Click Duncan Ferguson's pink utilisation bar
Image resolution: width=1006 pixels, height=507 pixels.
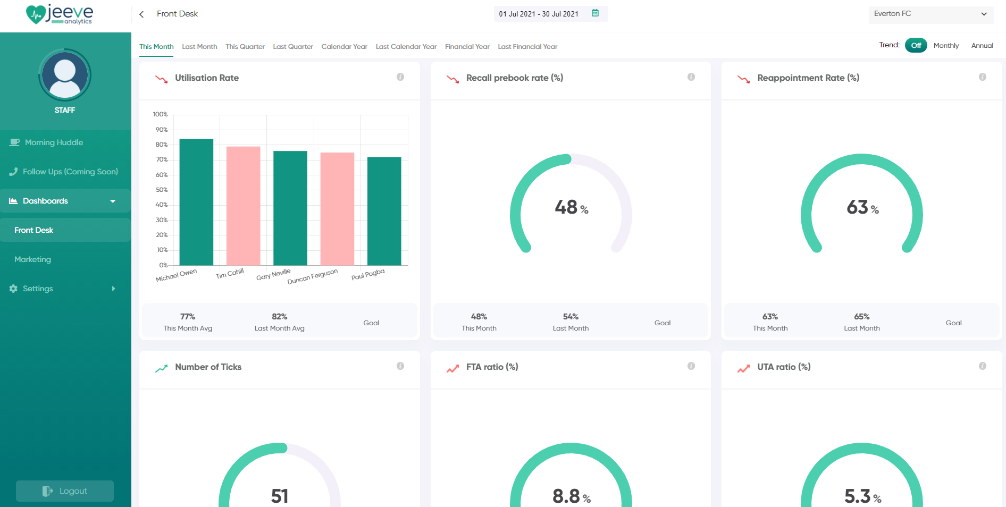tap(337, 209)
